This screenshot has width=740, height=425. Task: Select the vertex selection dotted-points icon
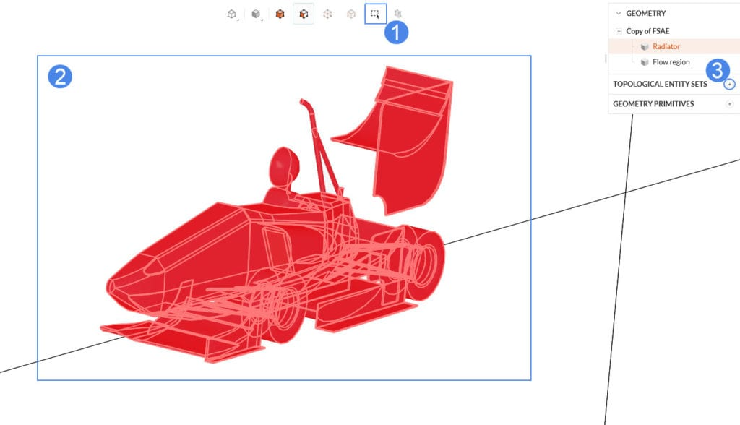coord(327,14)
